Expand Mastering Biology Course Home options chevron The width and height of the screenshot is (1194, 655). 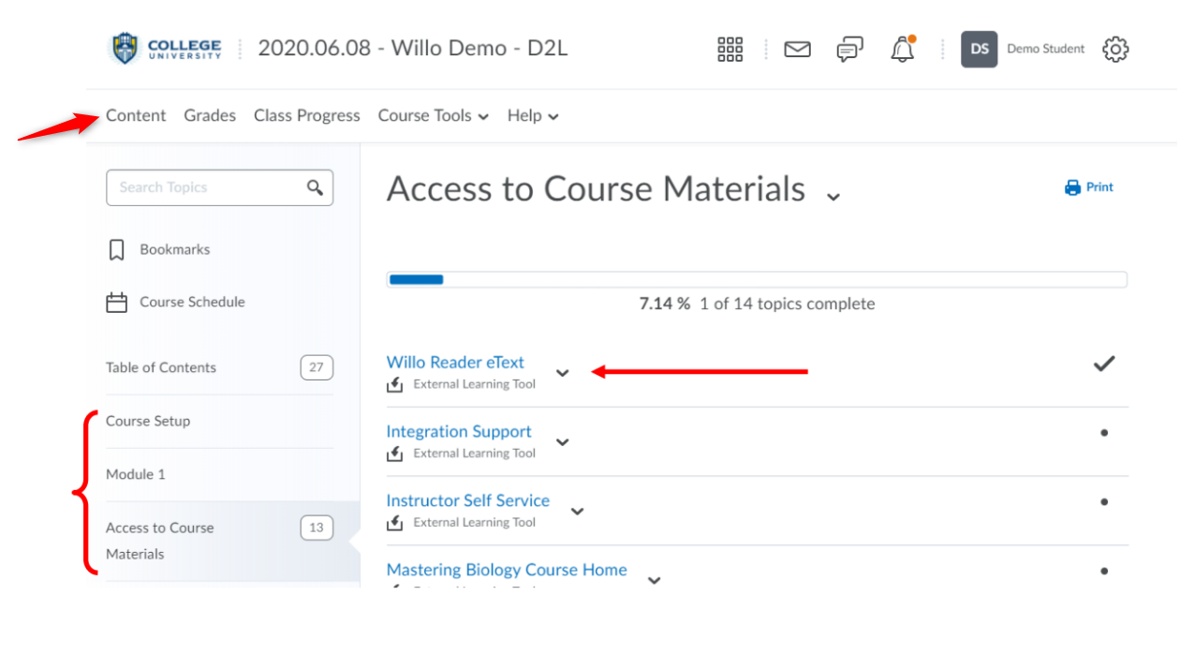[x=654, y=580]
